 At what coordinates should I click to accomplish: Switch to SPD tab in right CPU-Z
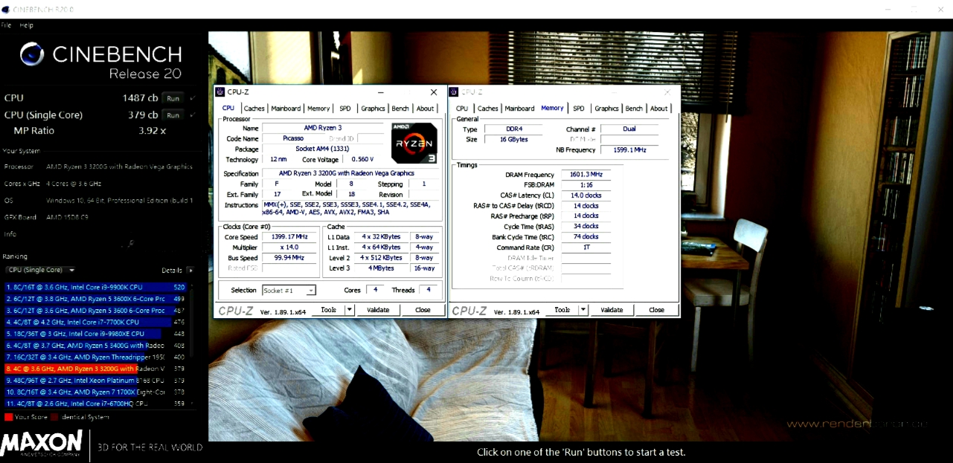click(579, 109)
